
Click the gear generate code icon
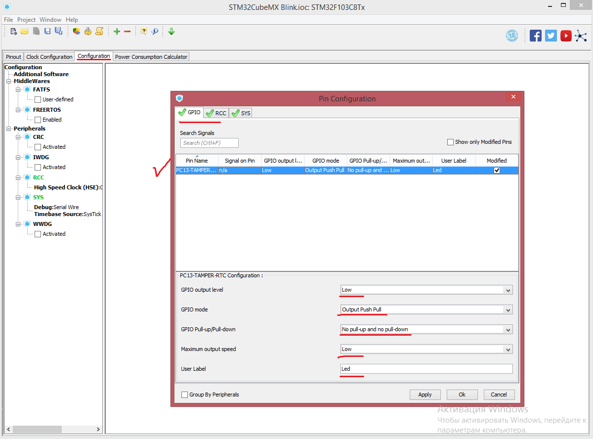point(88,32)
